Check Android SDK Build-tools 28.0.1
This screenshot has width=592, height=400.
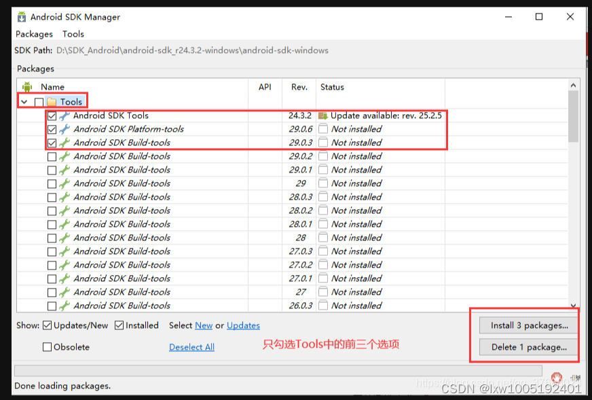point(52,225)
